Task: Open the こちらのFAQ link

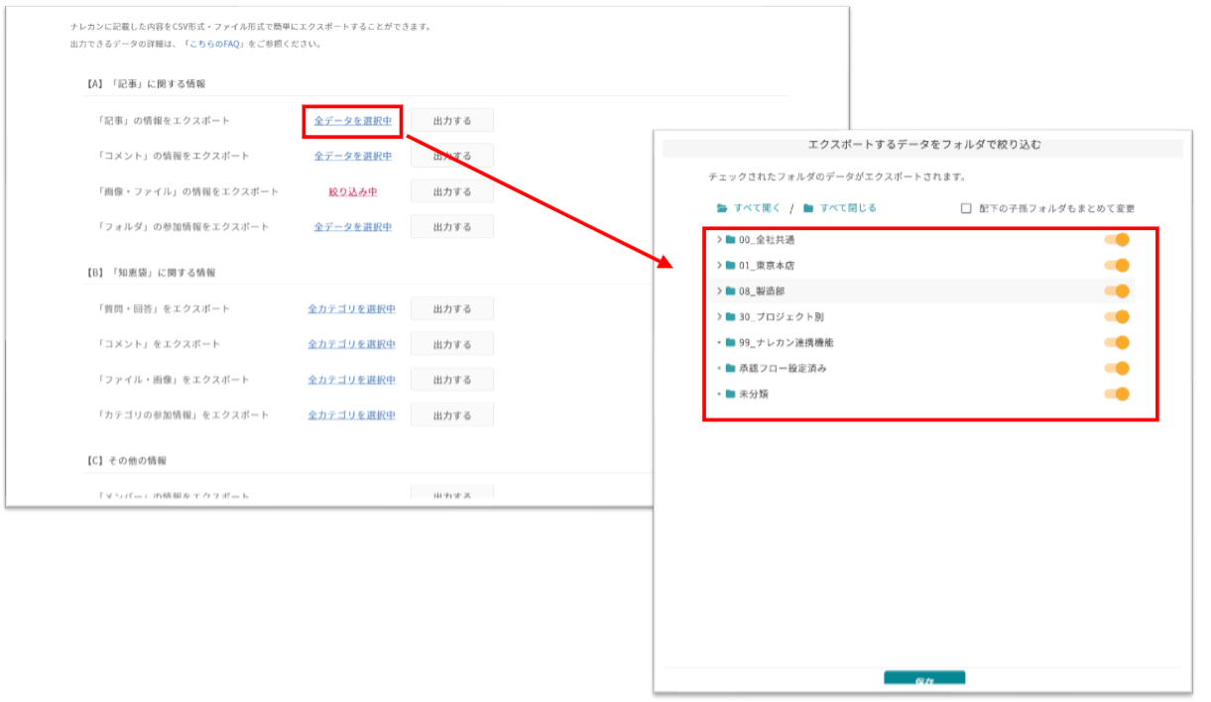Action: (215, 45)
